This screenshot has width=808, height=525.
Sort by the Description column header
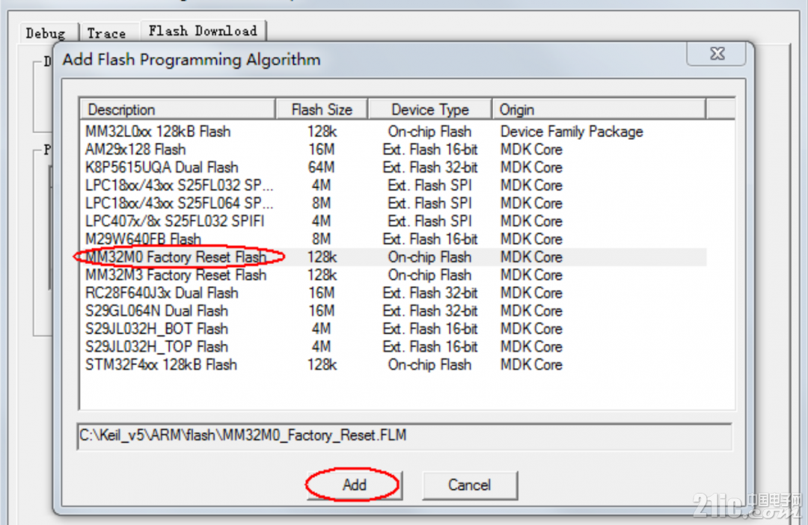coord(178,110)
